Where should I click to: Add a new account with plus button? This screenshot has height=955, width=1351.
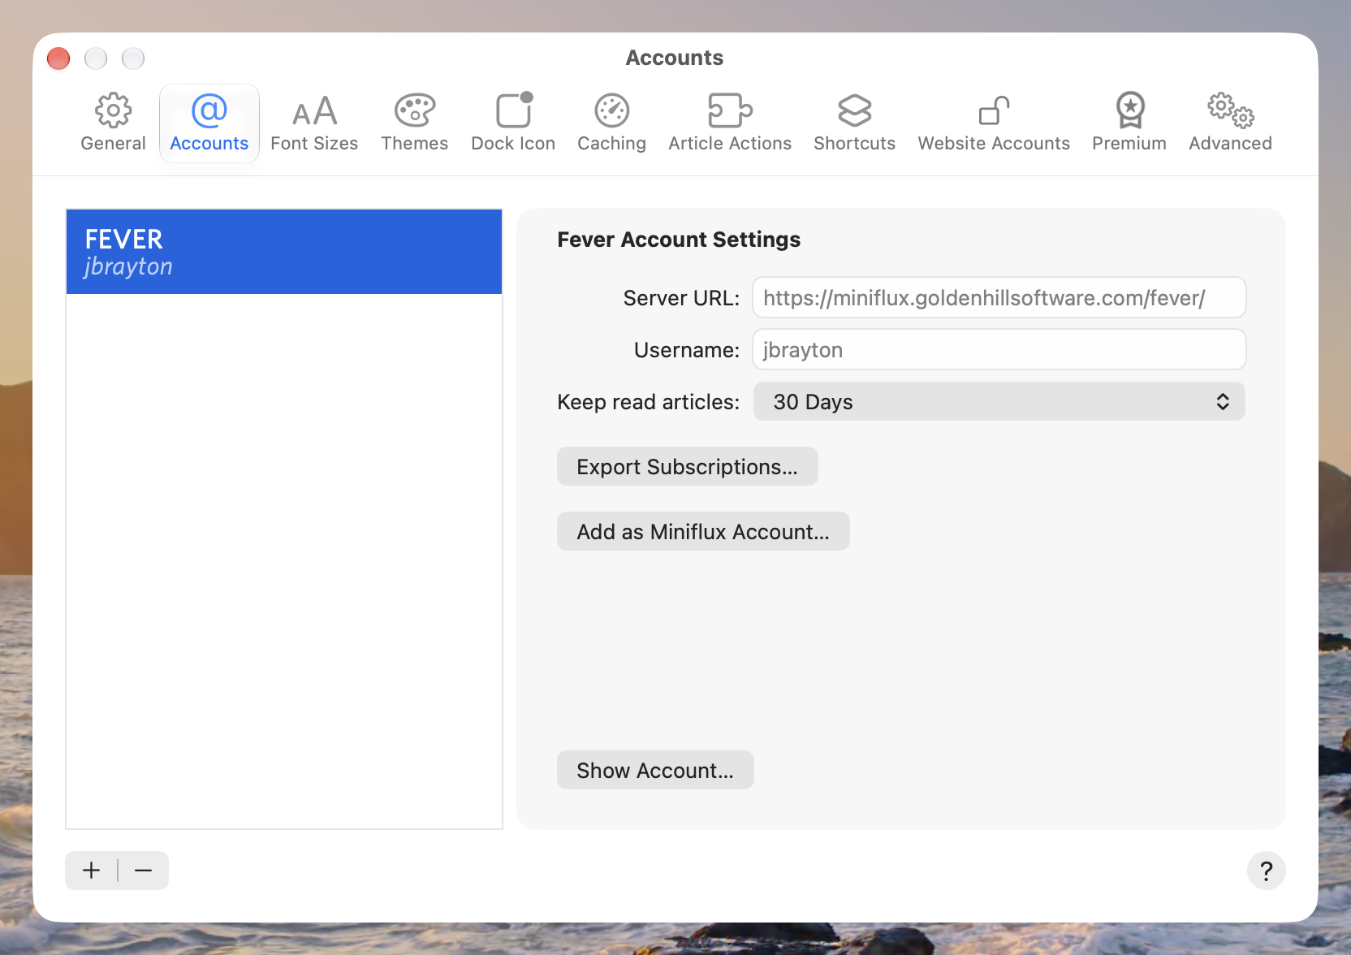pos(92,871)
